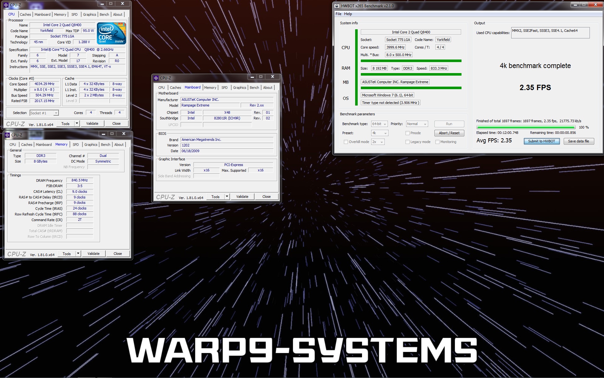The height and width of the screenshot is (378, 604).
Task: Click Close button in top-left CPU-Z
Action: 116,123
